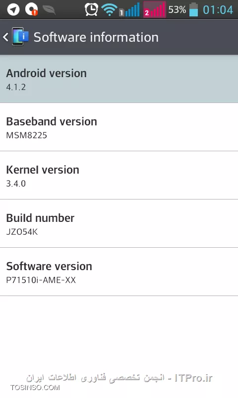Tap the battery icon in status bar
The height and width of the screenshot is (398, 238).
(194, 9)
